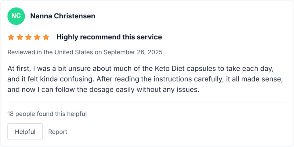The height and width of the screenshot is (147, 294).
Task: Click the green NC avatar circle
Action: (x=16, y=16)
